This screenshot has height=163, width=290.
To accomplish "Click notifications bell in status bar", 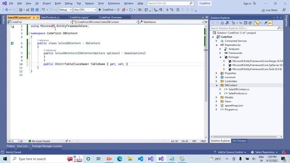I will pyautogui.click(x=284, y=152).
